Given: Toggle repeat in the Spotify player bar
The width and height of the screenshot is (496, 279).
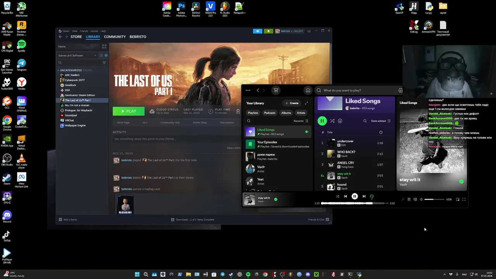Looking at the screenshot, I should (x=372, y=196).
